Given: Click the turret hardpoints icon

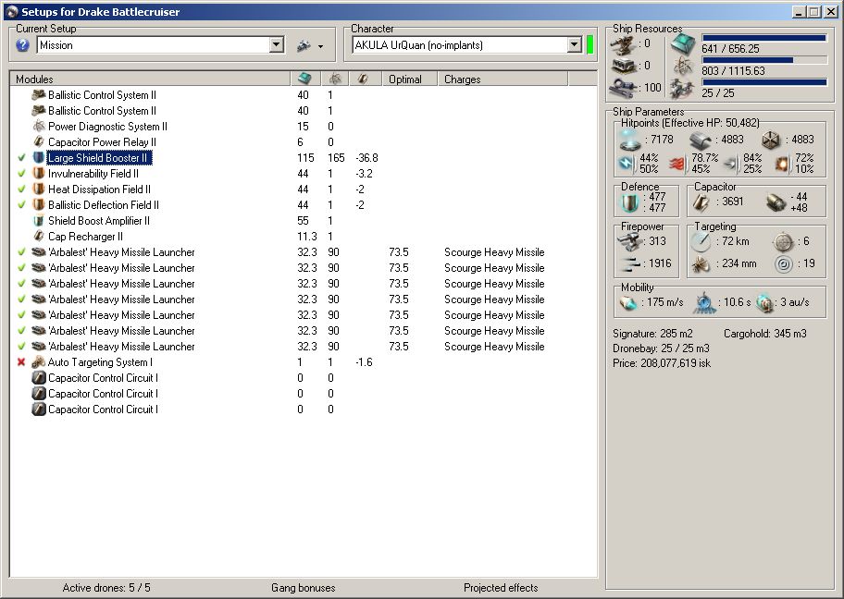Looking at the screenshot, I should pyautogui.click(x=624, y=44).
